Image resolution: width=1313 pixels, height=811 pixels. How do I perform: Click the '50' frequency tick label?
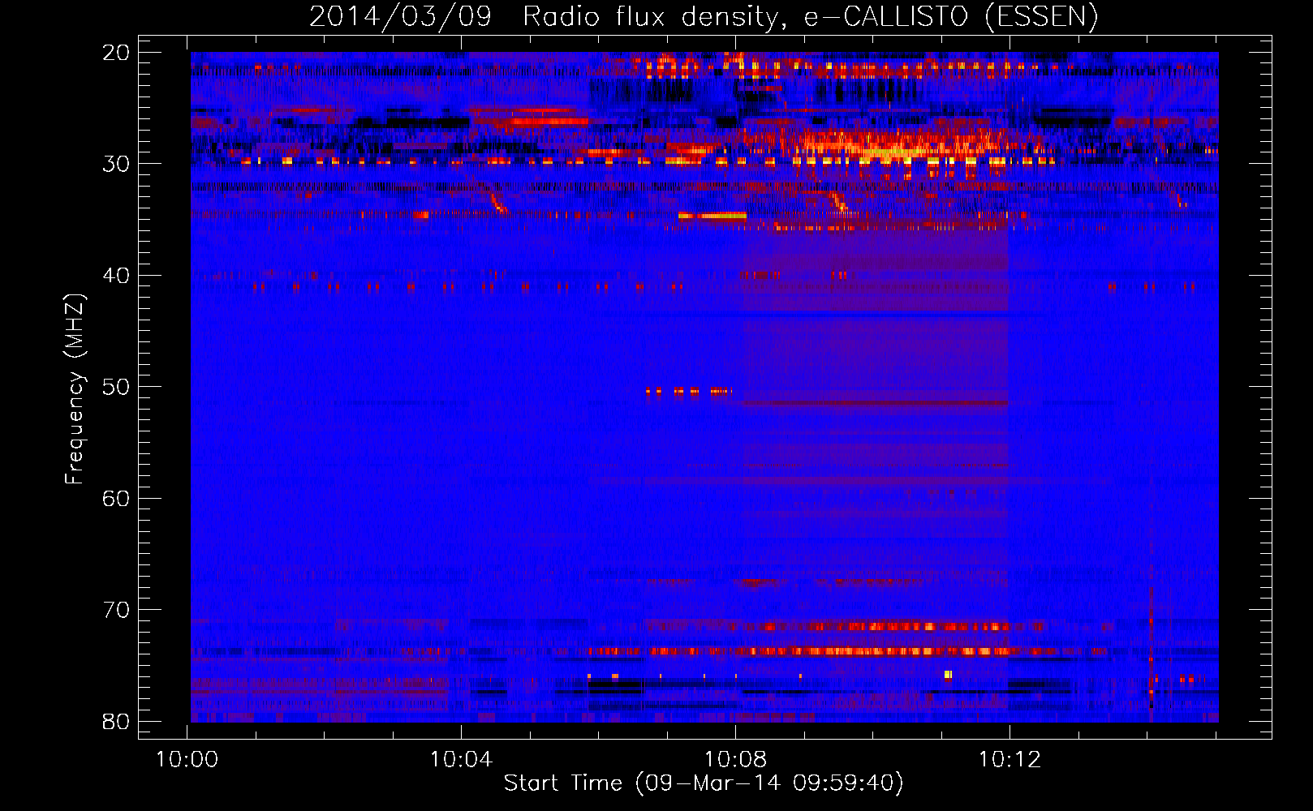point(116,387)
